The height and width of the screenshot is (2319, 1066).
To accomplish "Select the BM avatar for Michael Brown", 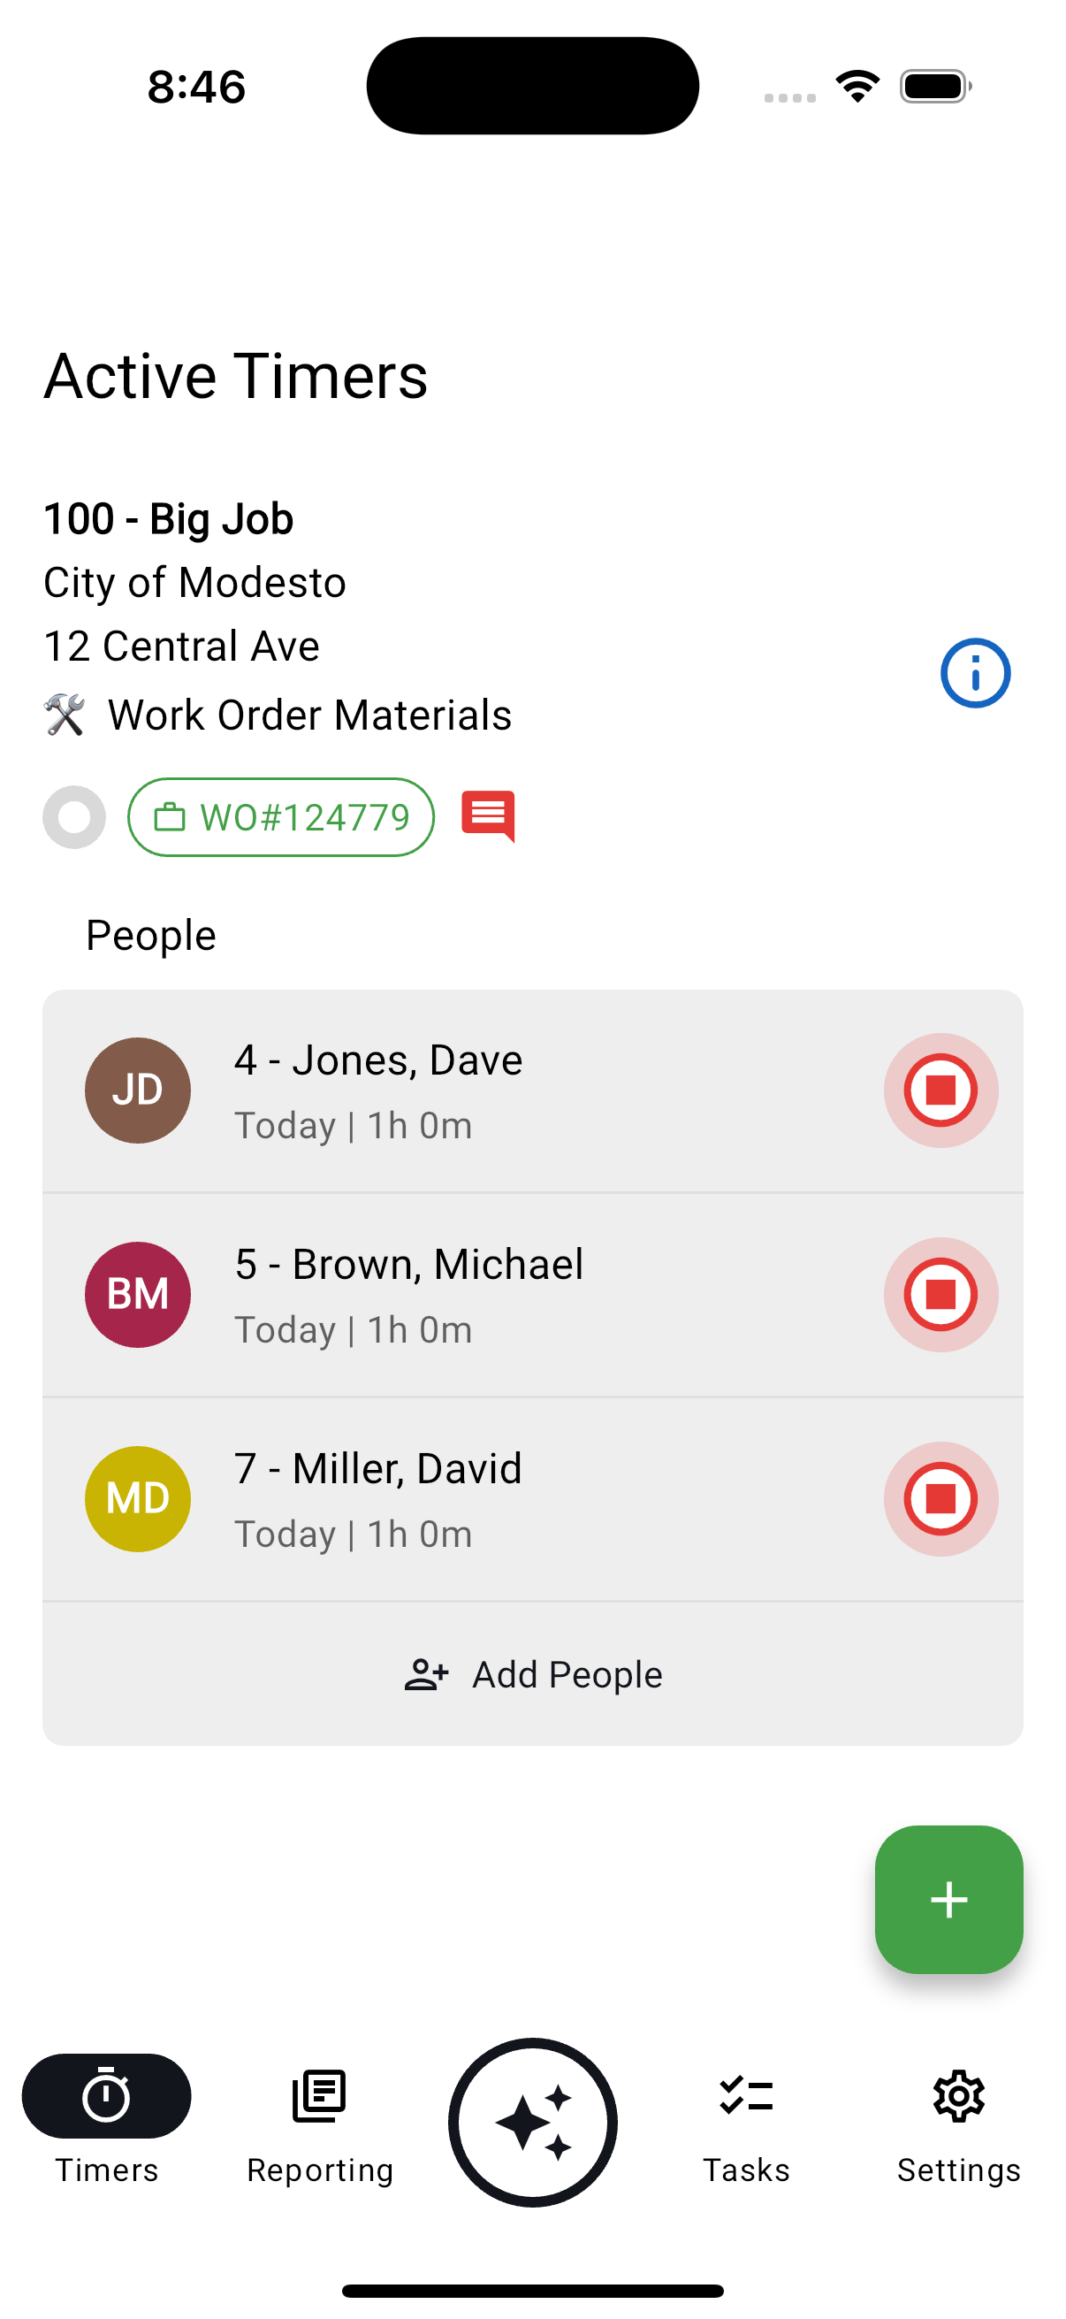I will [138, 1294].
